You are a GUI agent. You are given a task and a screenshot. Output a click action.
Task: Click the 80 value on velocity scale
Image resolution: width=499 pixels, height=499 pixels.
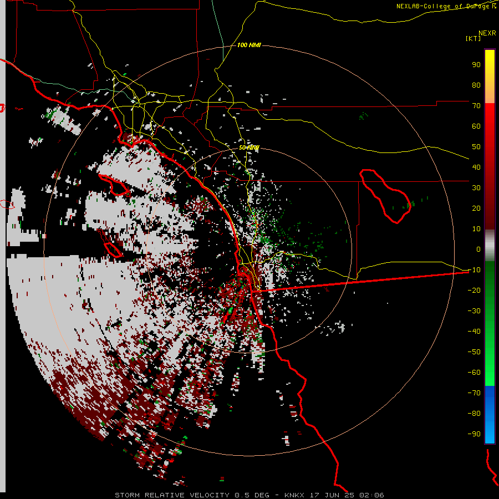(x=476, y=85)
